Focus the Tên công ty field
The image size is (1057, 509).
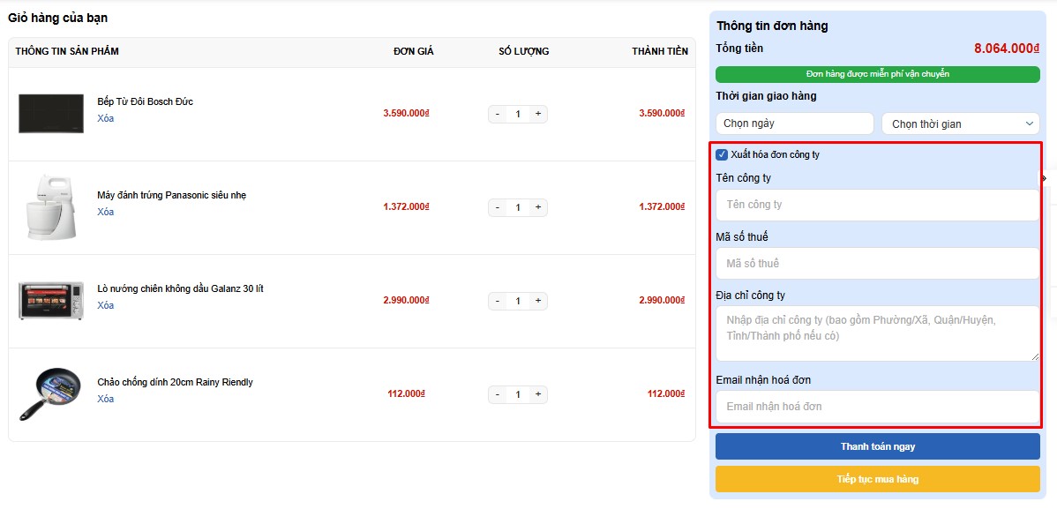(877, 205)
